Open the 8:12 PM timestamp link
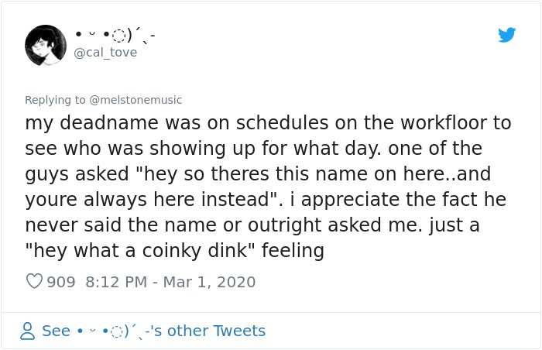The image size is (542, 350). (116, 282)
